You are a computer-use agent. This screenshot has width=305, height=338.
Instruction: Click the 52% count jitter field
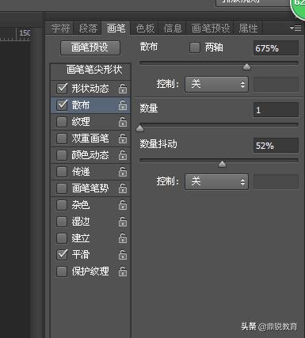click(x=276, y=146)
